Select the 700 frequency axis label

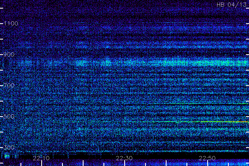tap(9, 85)
